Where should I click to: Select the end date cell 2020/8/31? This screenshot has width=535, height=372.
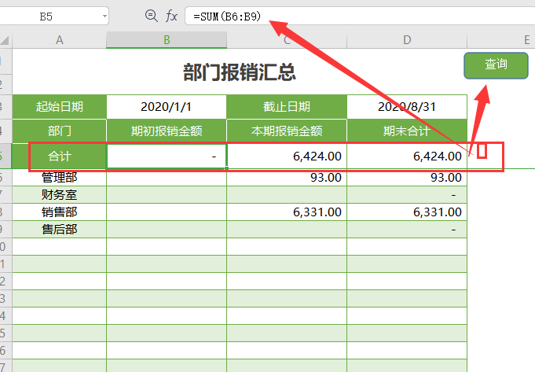coord(407,107)
